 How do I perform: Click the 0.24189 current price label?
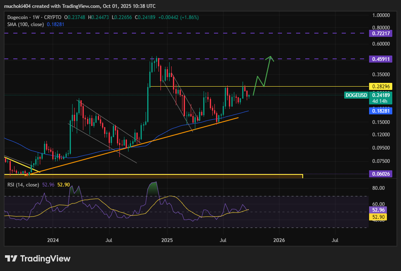pos(380,95)
